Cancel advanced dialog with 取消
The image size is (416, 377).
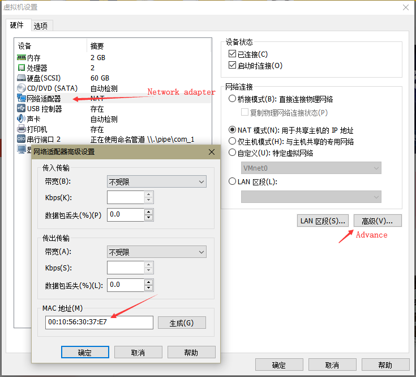[x=138, y=352]
